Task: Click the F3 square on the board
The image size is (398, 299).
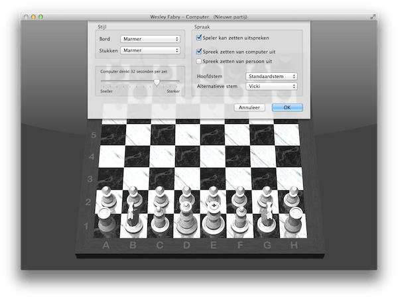Action: (x=239, y=178)
